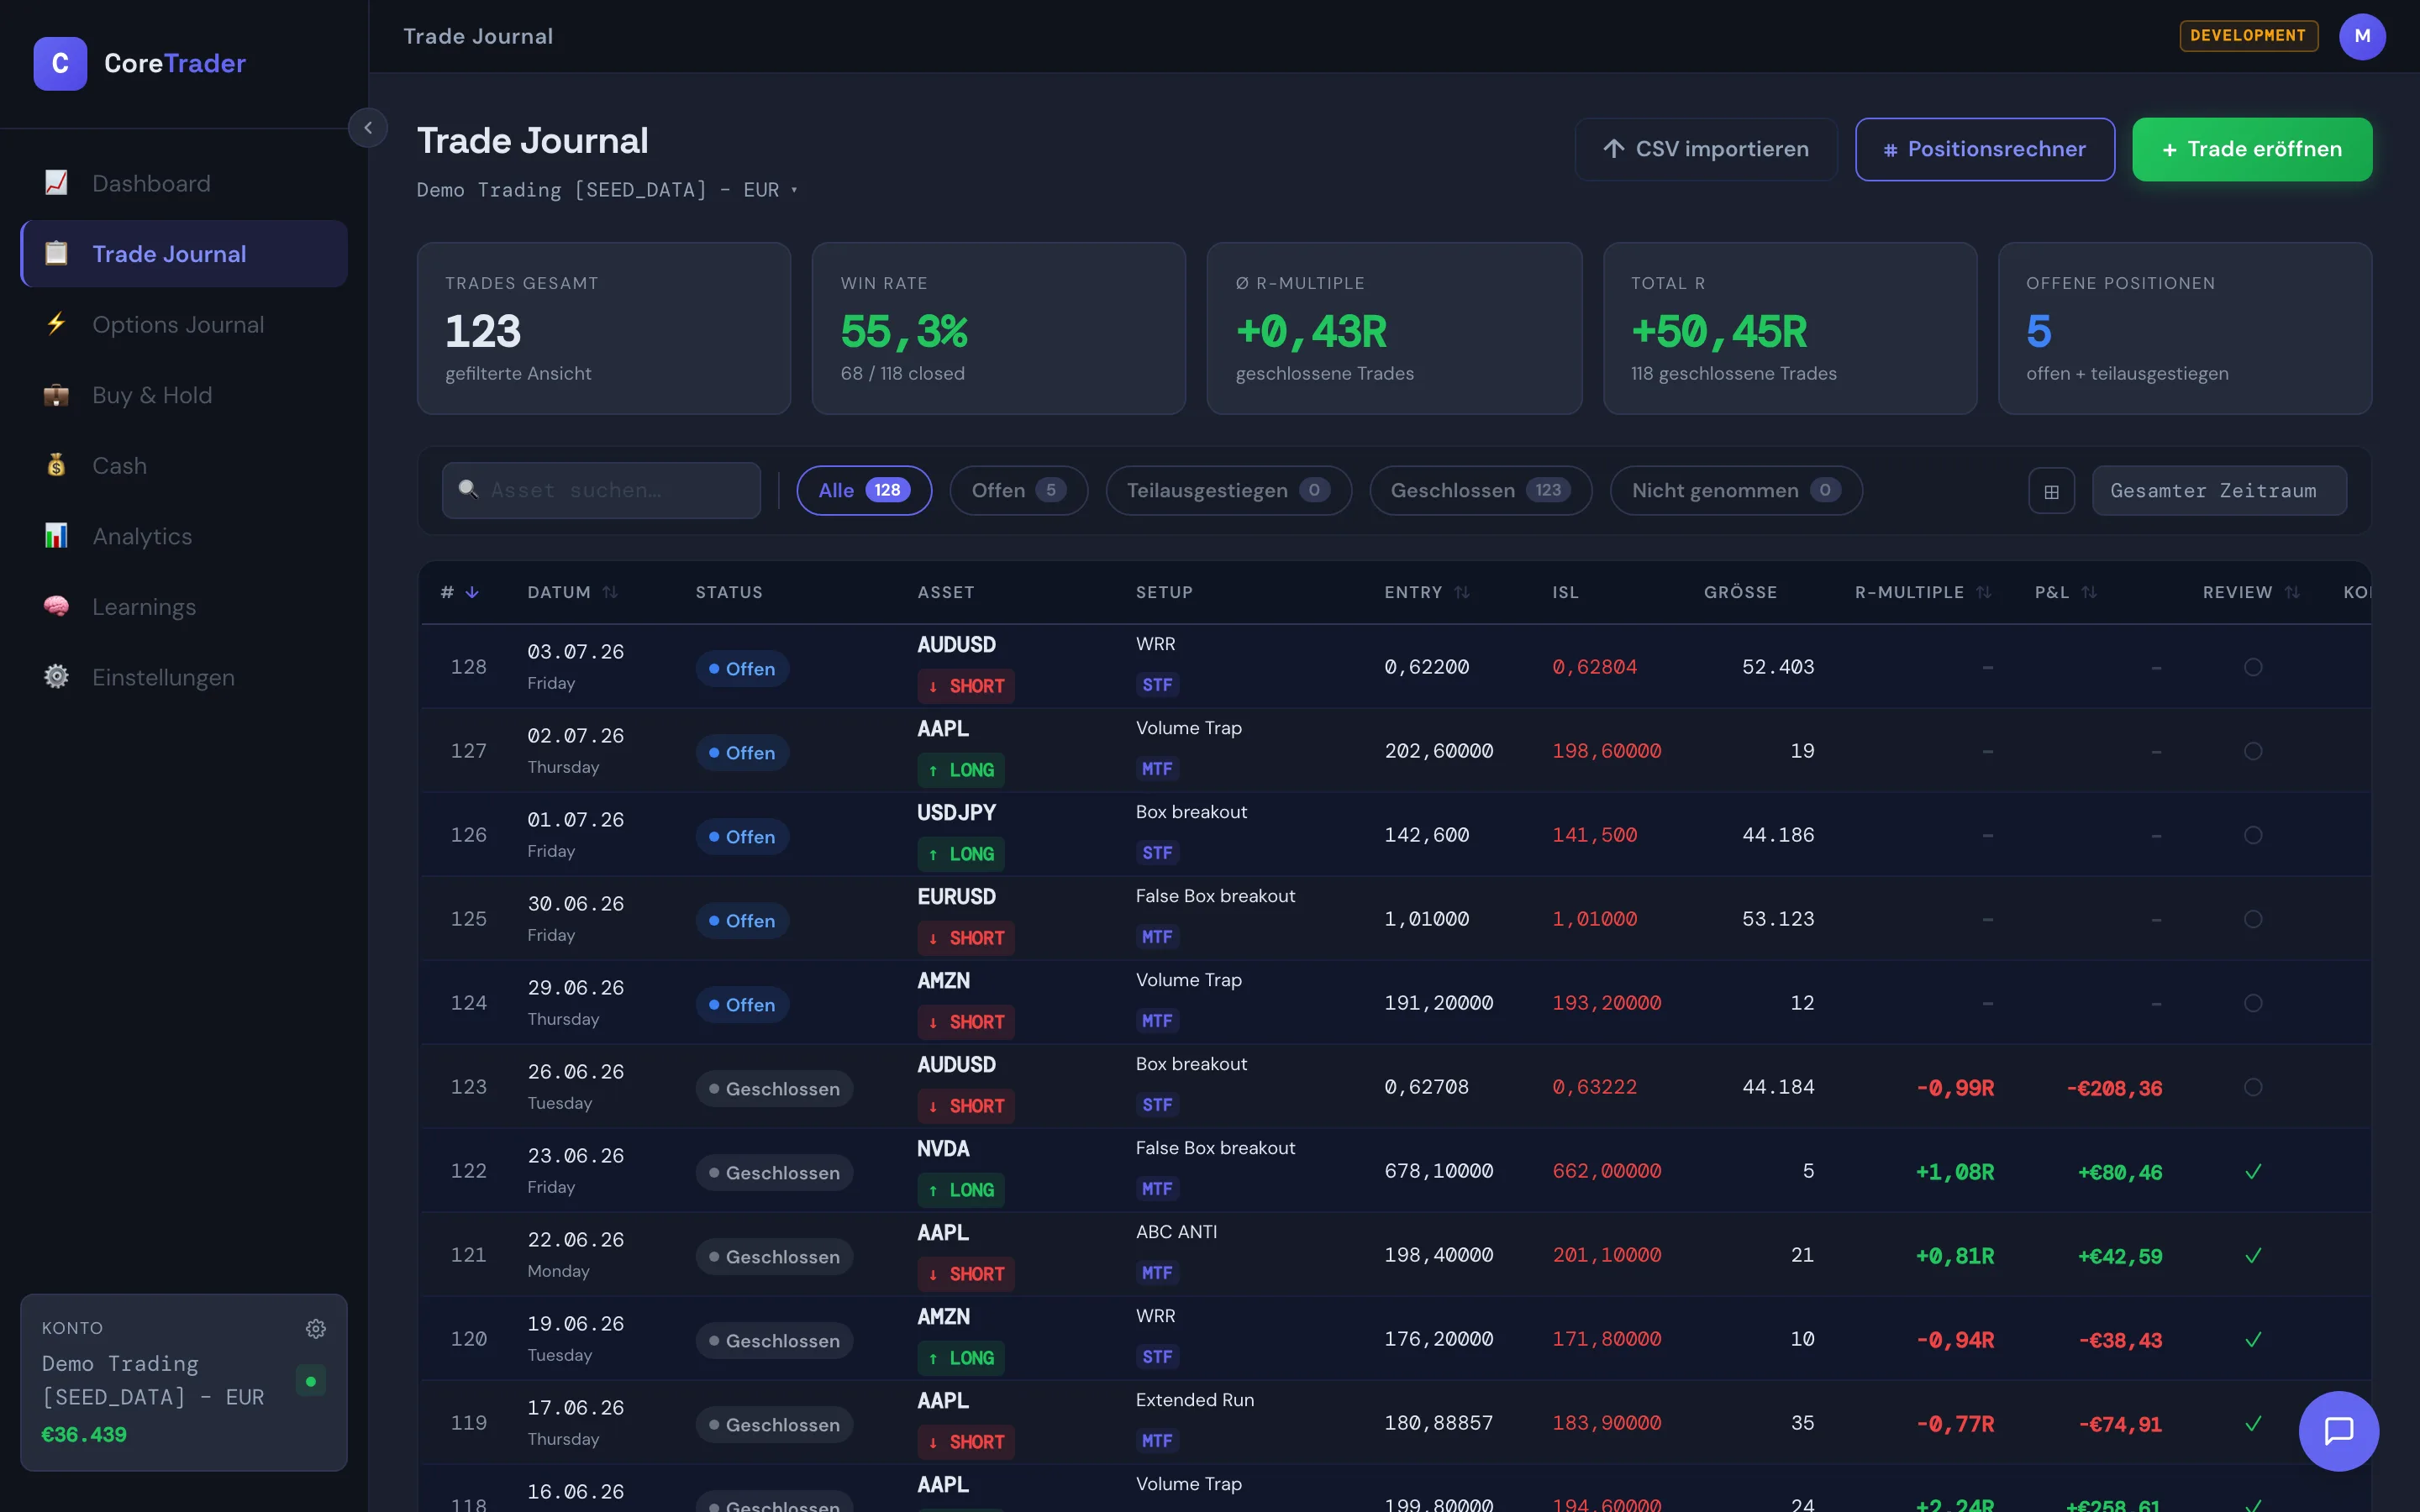This screenshot has height=1512, width=2420.
Task: Click the search magnifier icon
Action: [467, 489]
